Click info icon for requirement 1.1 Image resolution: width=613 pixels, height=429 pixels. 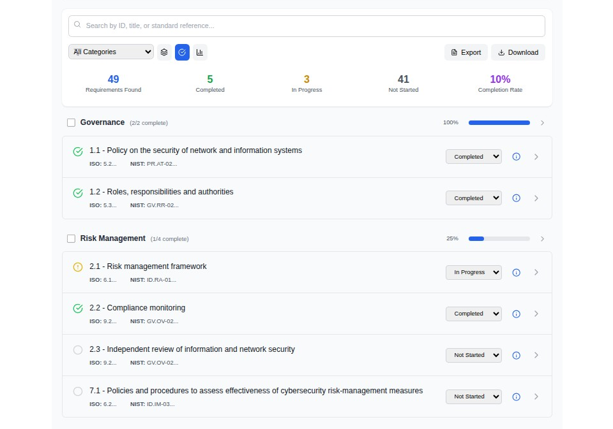tap(517, 157)
